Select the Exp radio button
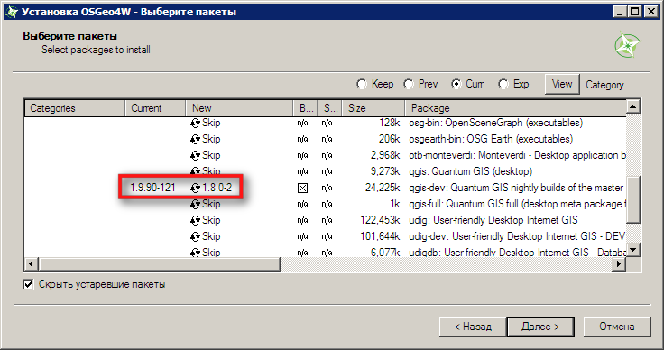Viewport: 664px width, 350px height. (x=503, y=84)
